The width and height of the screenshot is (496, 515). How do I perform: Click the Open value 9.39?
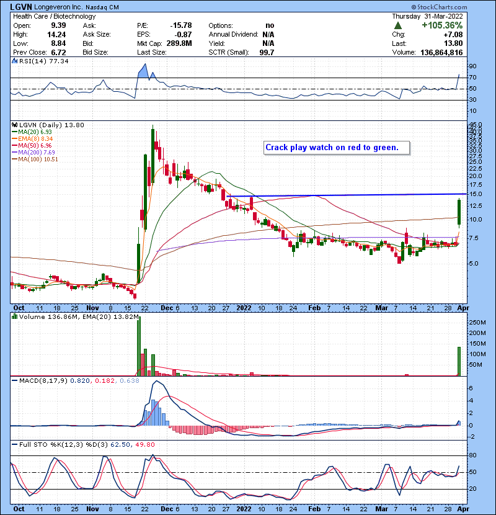pos(58,25)
